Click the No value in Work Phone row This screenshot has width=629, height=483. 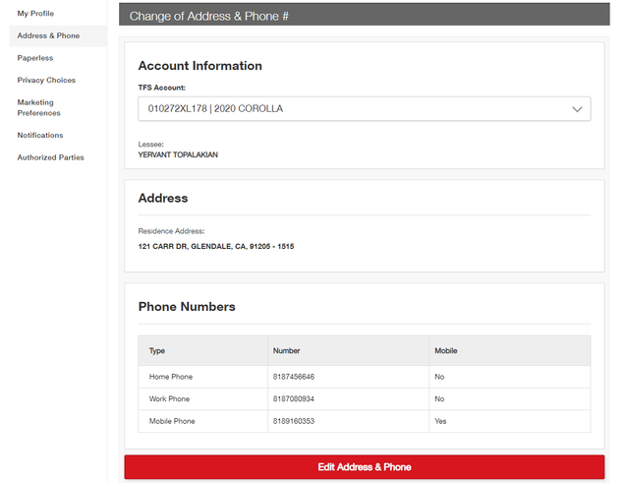(439, 398)
